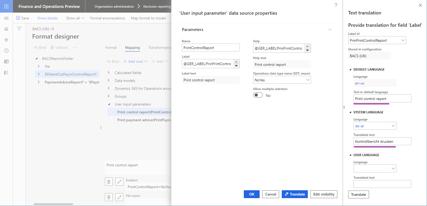Expand the PaymentAdviceReport? node

(x=39, y=82)
